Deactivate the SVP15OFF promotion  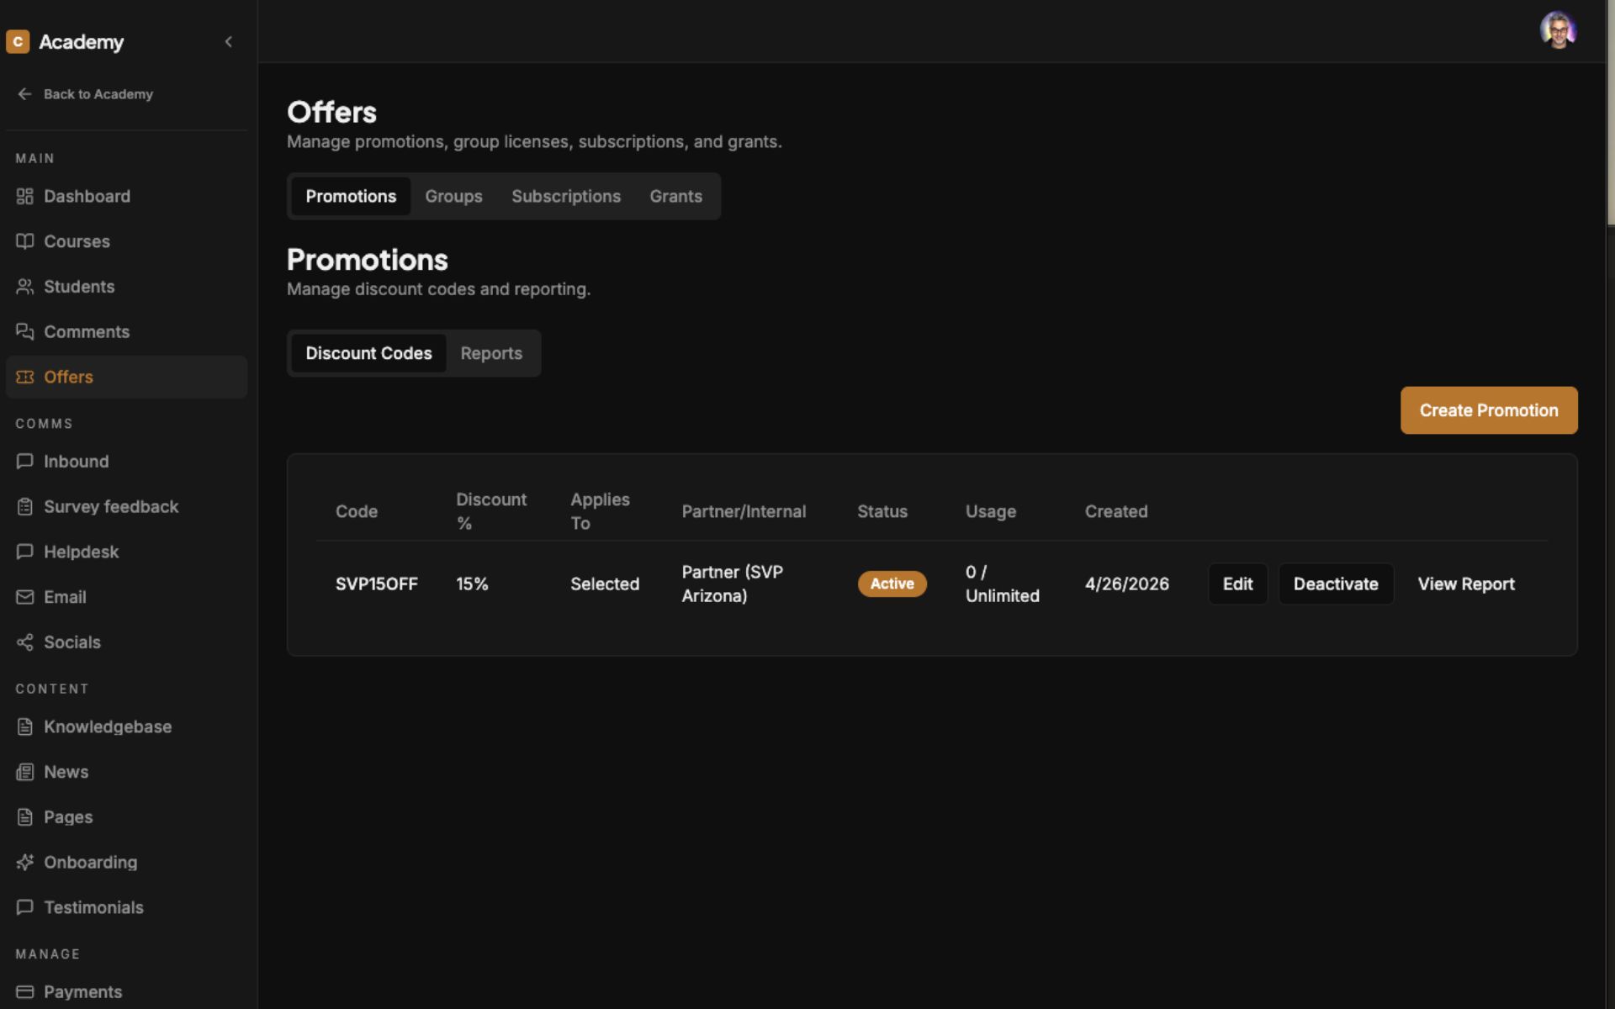pos(1336,584)
